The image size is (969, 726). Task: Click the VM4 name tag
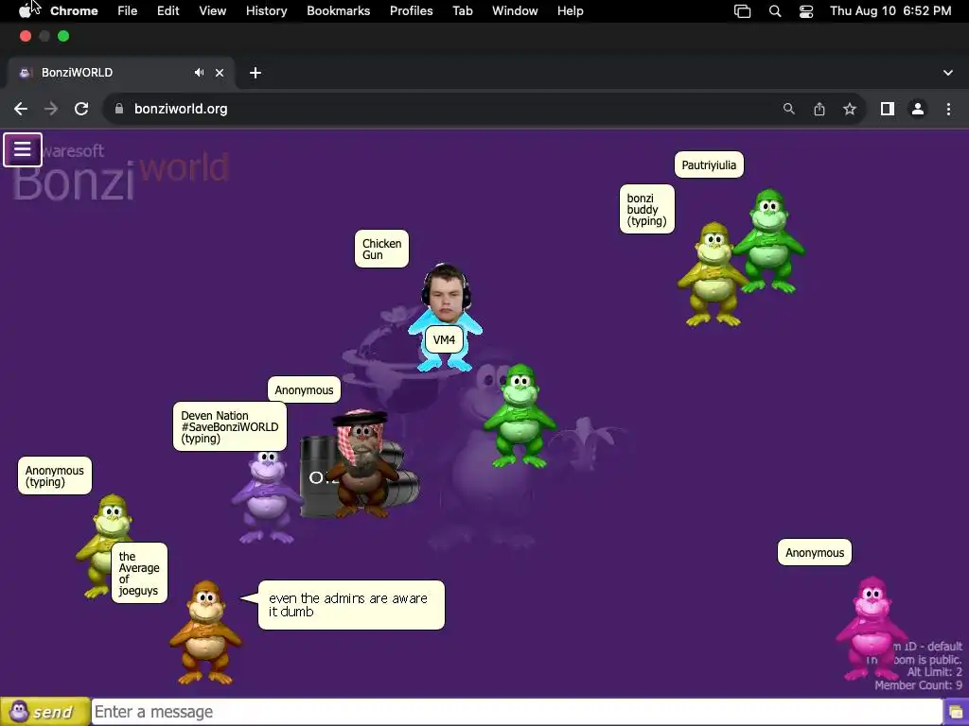tap(444, 339)
